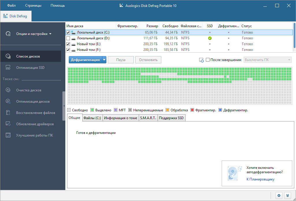
Task: Uncheck Новый том (F:) checkbox
Action: click(x=68, y=50)
